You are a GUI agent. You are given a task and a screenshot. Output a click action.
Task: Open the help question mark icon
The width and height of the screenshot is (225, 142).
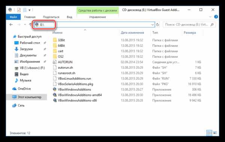(216, 17)
